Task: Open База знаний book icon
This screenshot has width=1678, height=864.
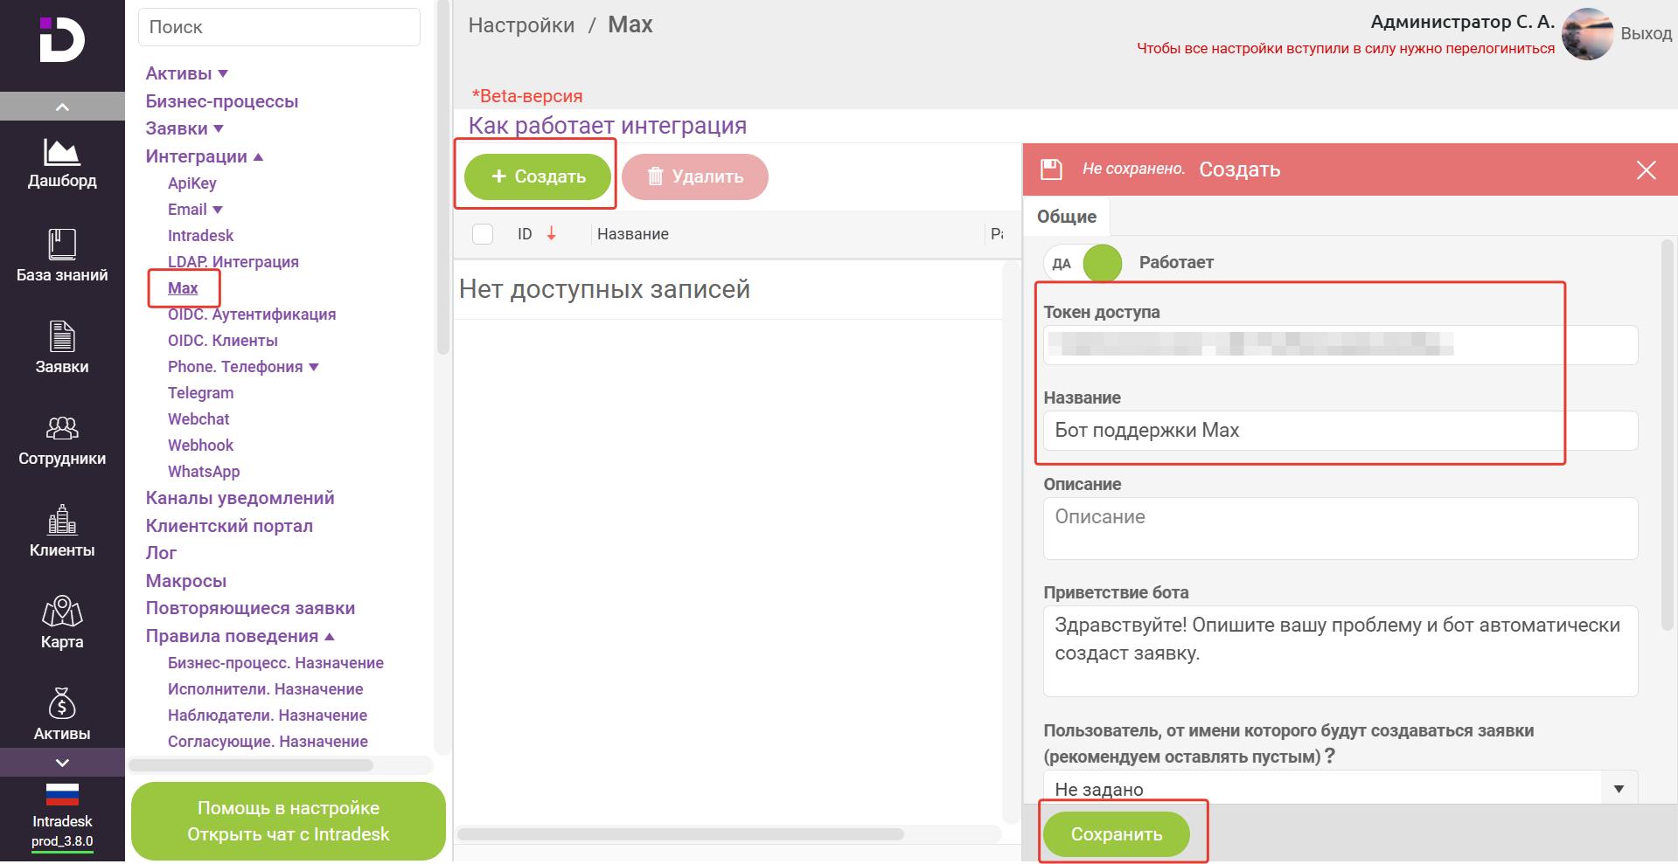Action: 62,244
